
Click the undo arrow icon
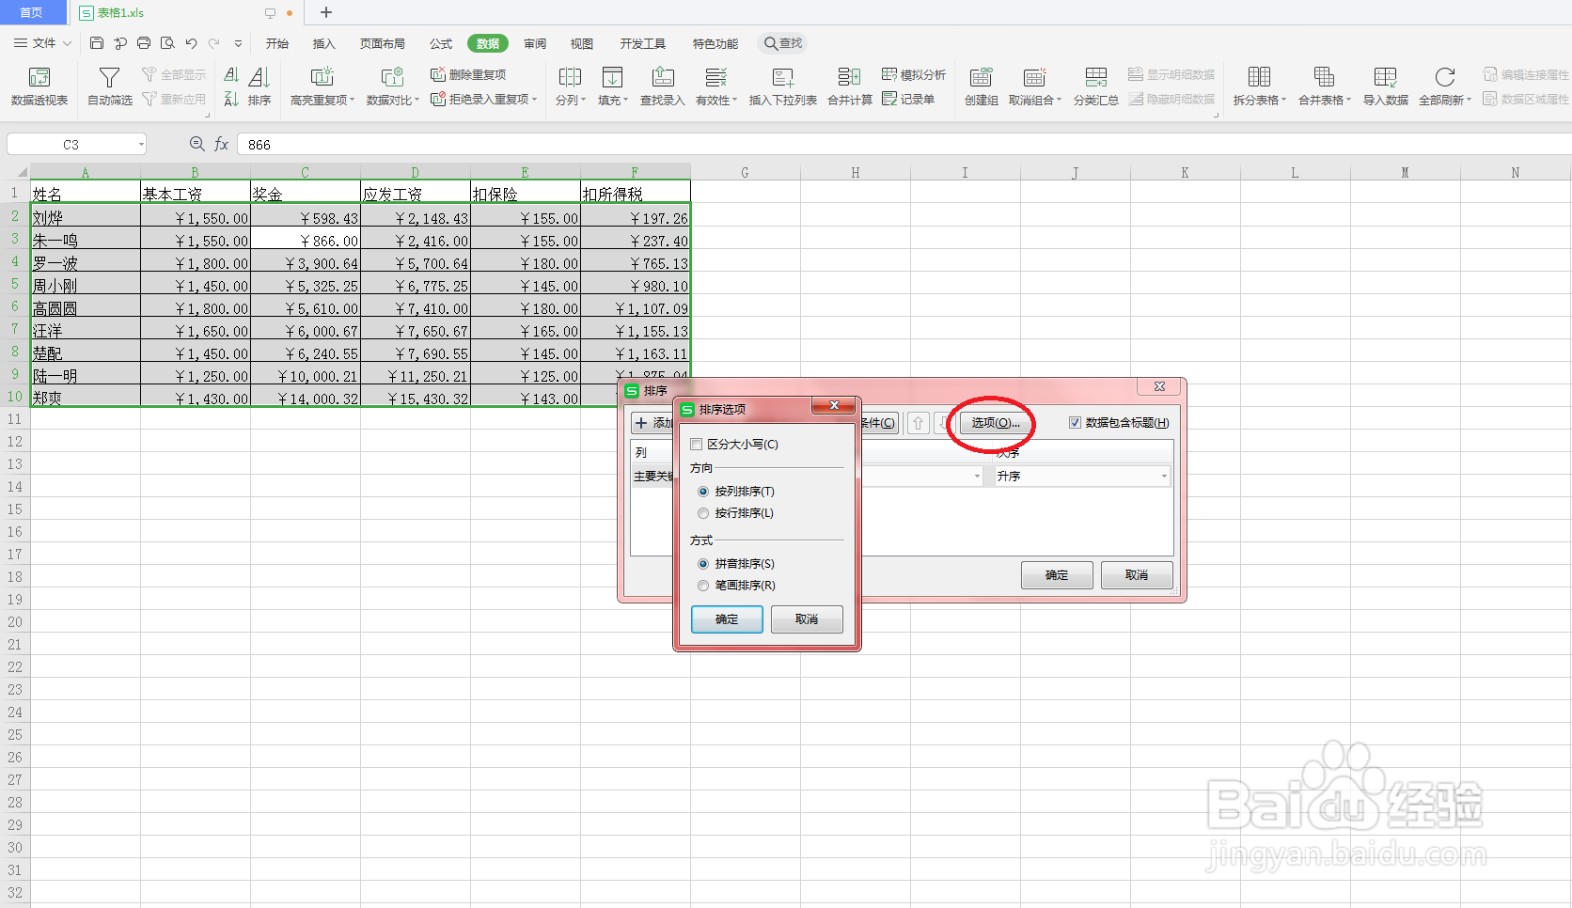(191, 43)
